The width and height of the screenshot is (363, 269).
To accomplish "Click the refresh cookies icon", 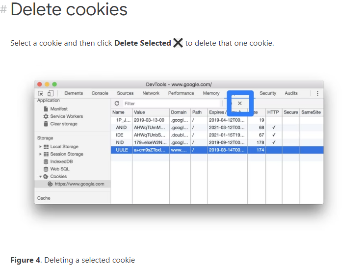I will click(117, 104).
